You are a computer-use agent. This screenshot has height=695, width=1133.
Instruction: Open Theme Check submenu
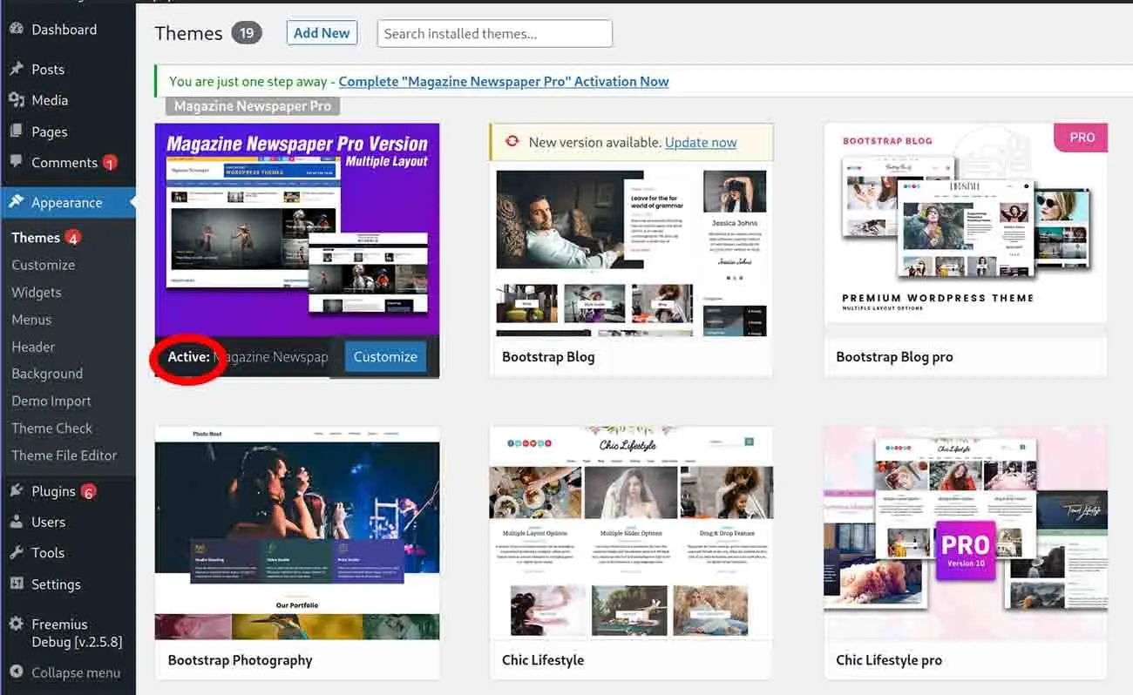[51, 428]
